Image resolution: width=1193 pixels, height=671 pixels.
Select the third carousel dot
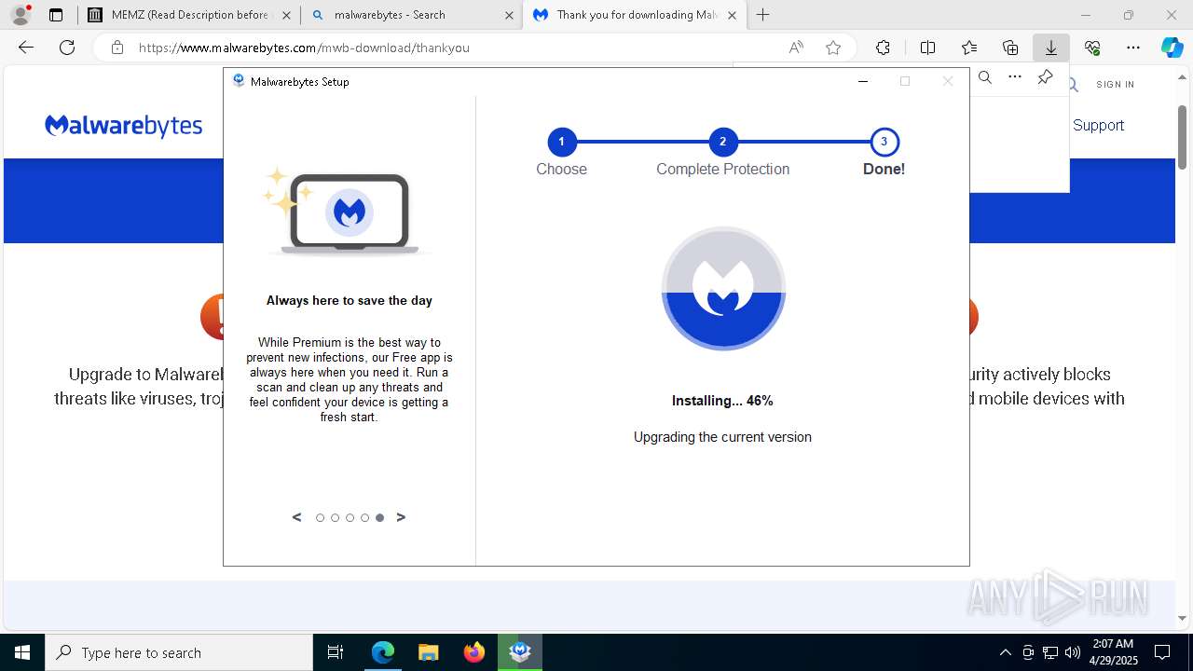350,518
